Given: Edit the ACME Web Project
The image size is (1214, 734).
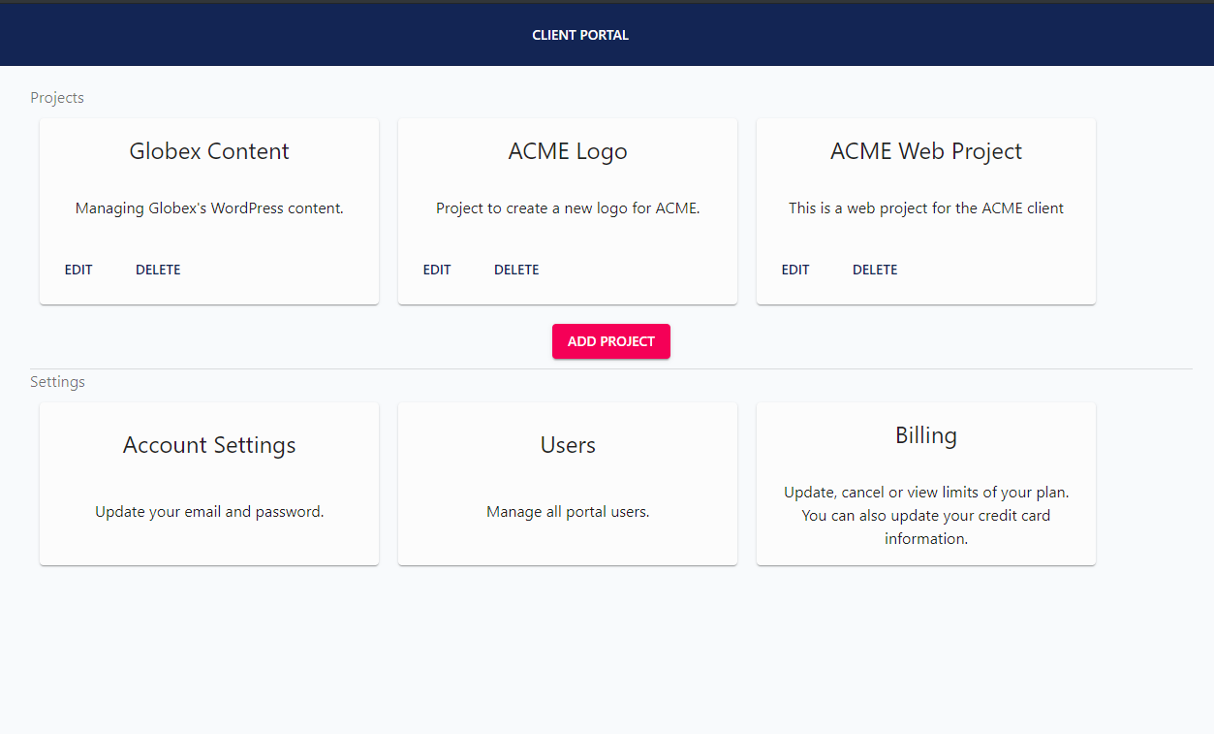Looking at the screenshot, I should coord(795,270).
